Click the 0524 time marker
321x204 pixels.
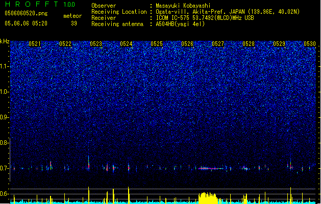click(126, 44)
